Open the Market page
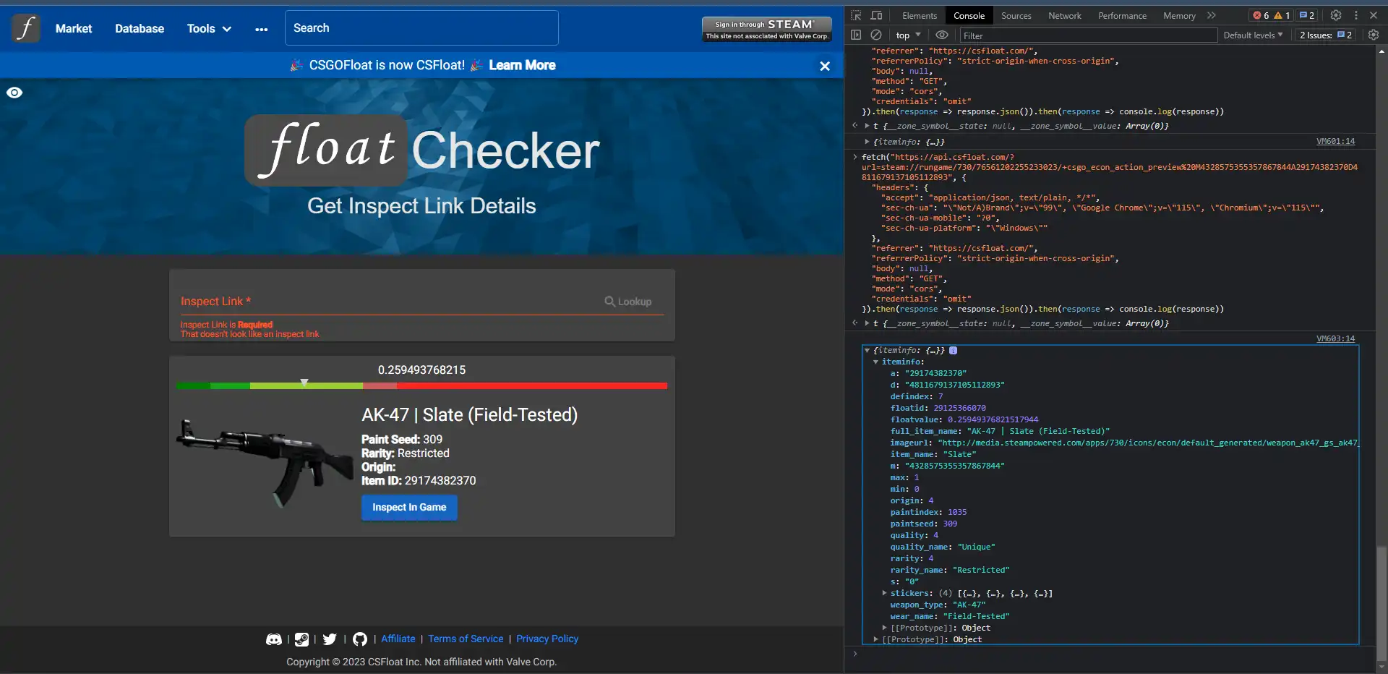Image resolution: width=1388 pixels, height=674 pixels. (74, 29)
